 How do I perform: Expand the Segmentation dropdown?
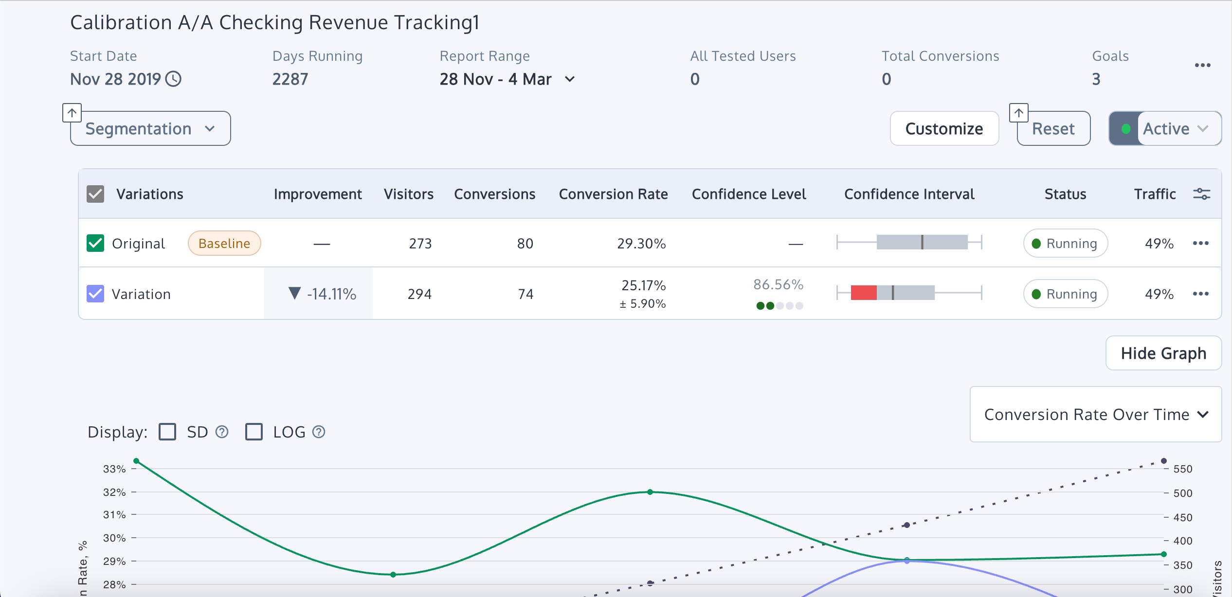[x=150, y=129]
